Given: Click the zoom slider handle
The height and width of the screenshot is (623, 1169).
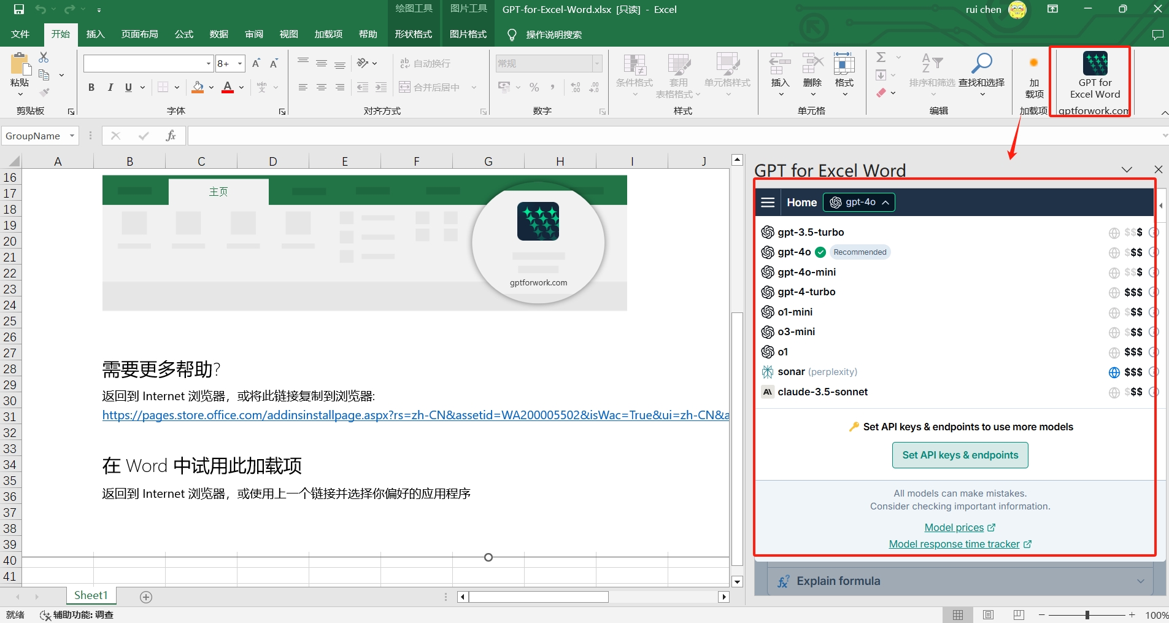Looking at the screenshot, I should coord(1087,614).
